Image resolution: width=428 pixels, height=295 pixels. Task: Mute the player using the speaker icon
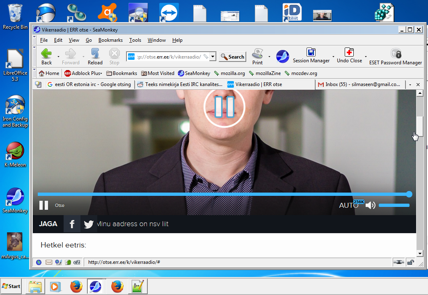[370, 205]
